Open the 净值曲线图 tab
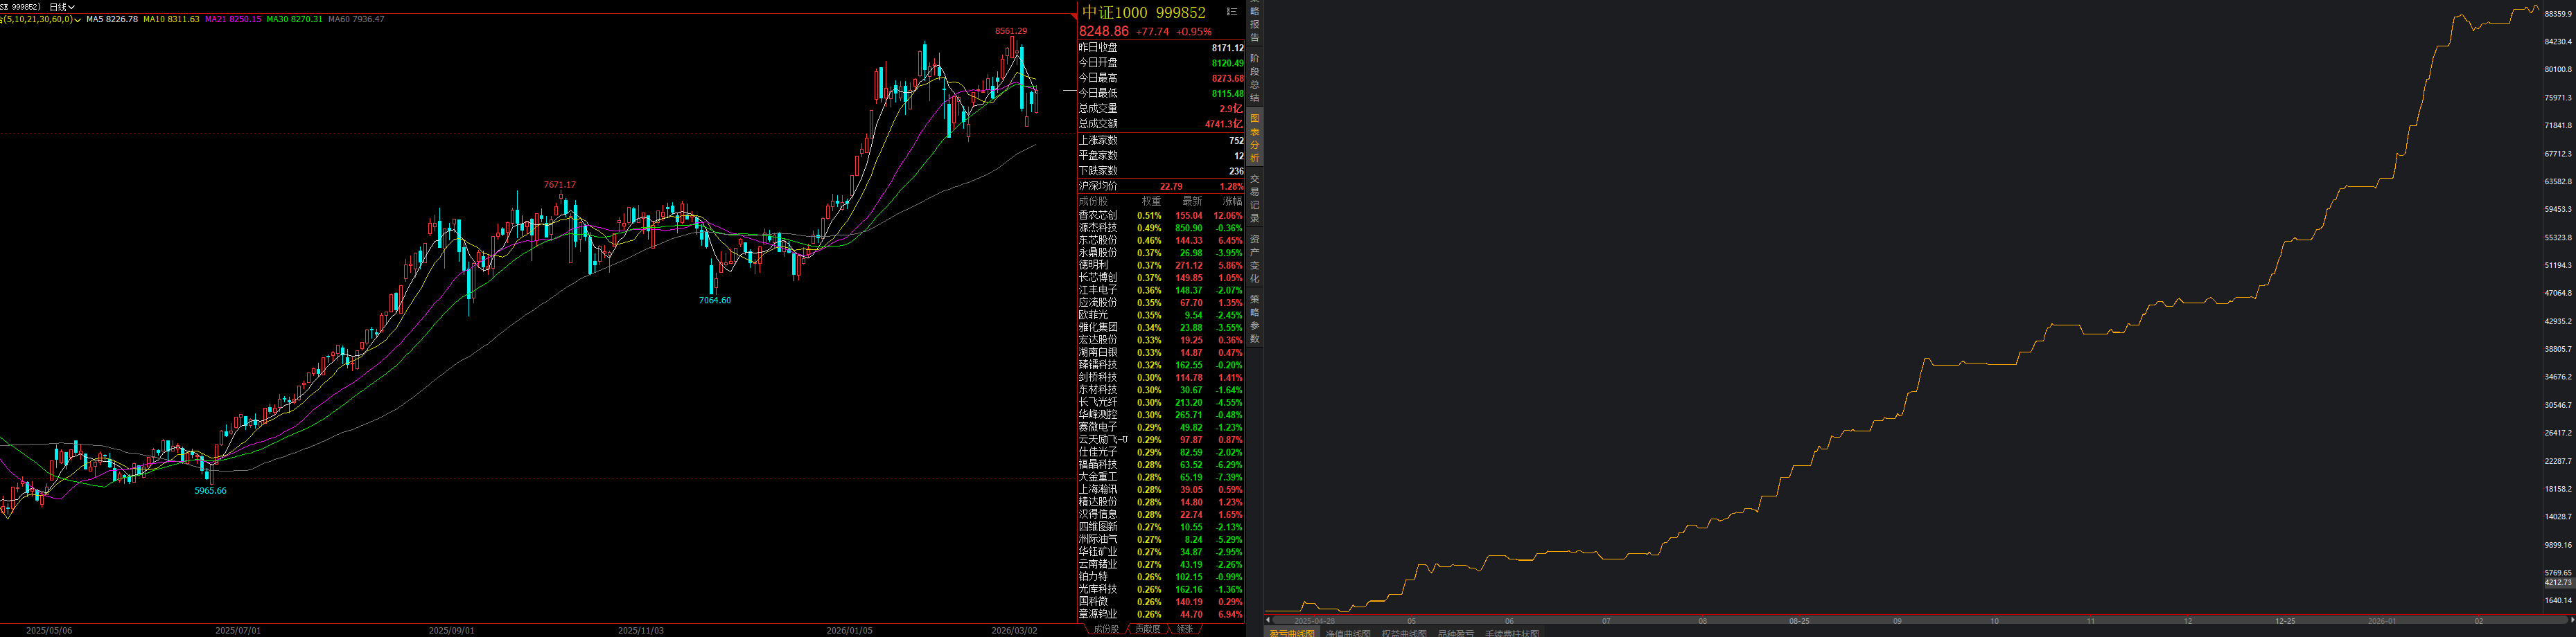 click(x=1348, y=633)
